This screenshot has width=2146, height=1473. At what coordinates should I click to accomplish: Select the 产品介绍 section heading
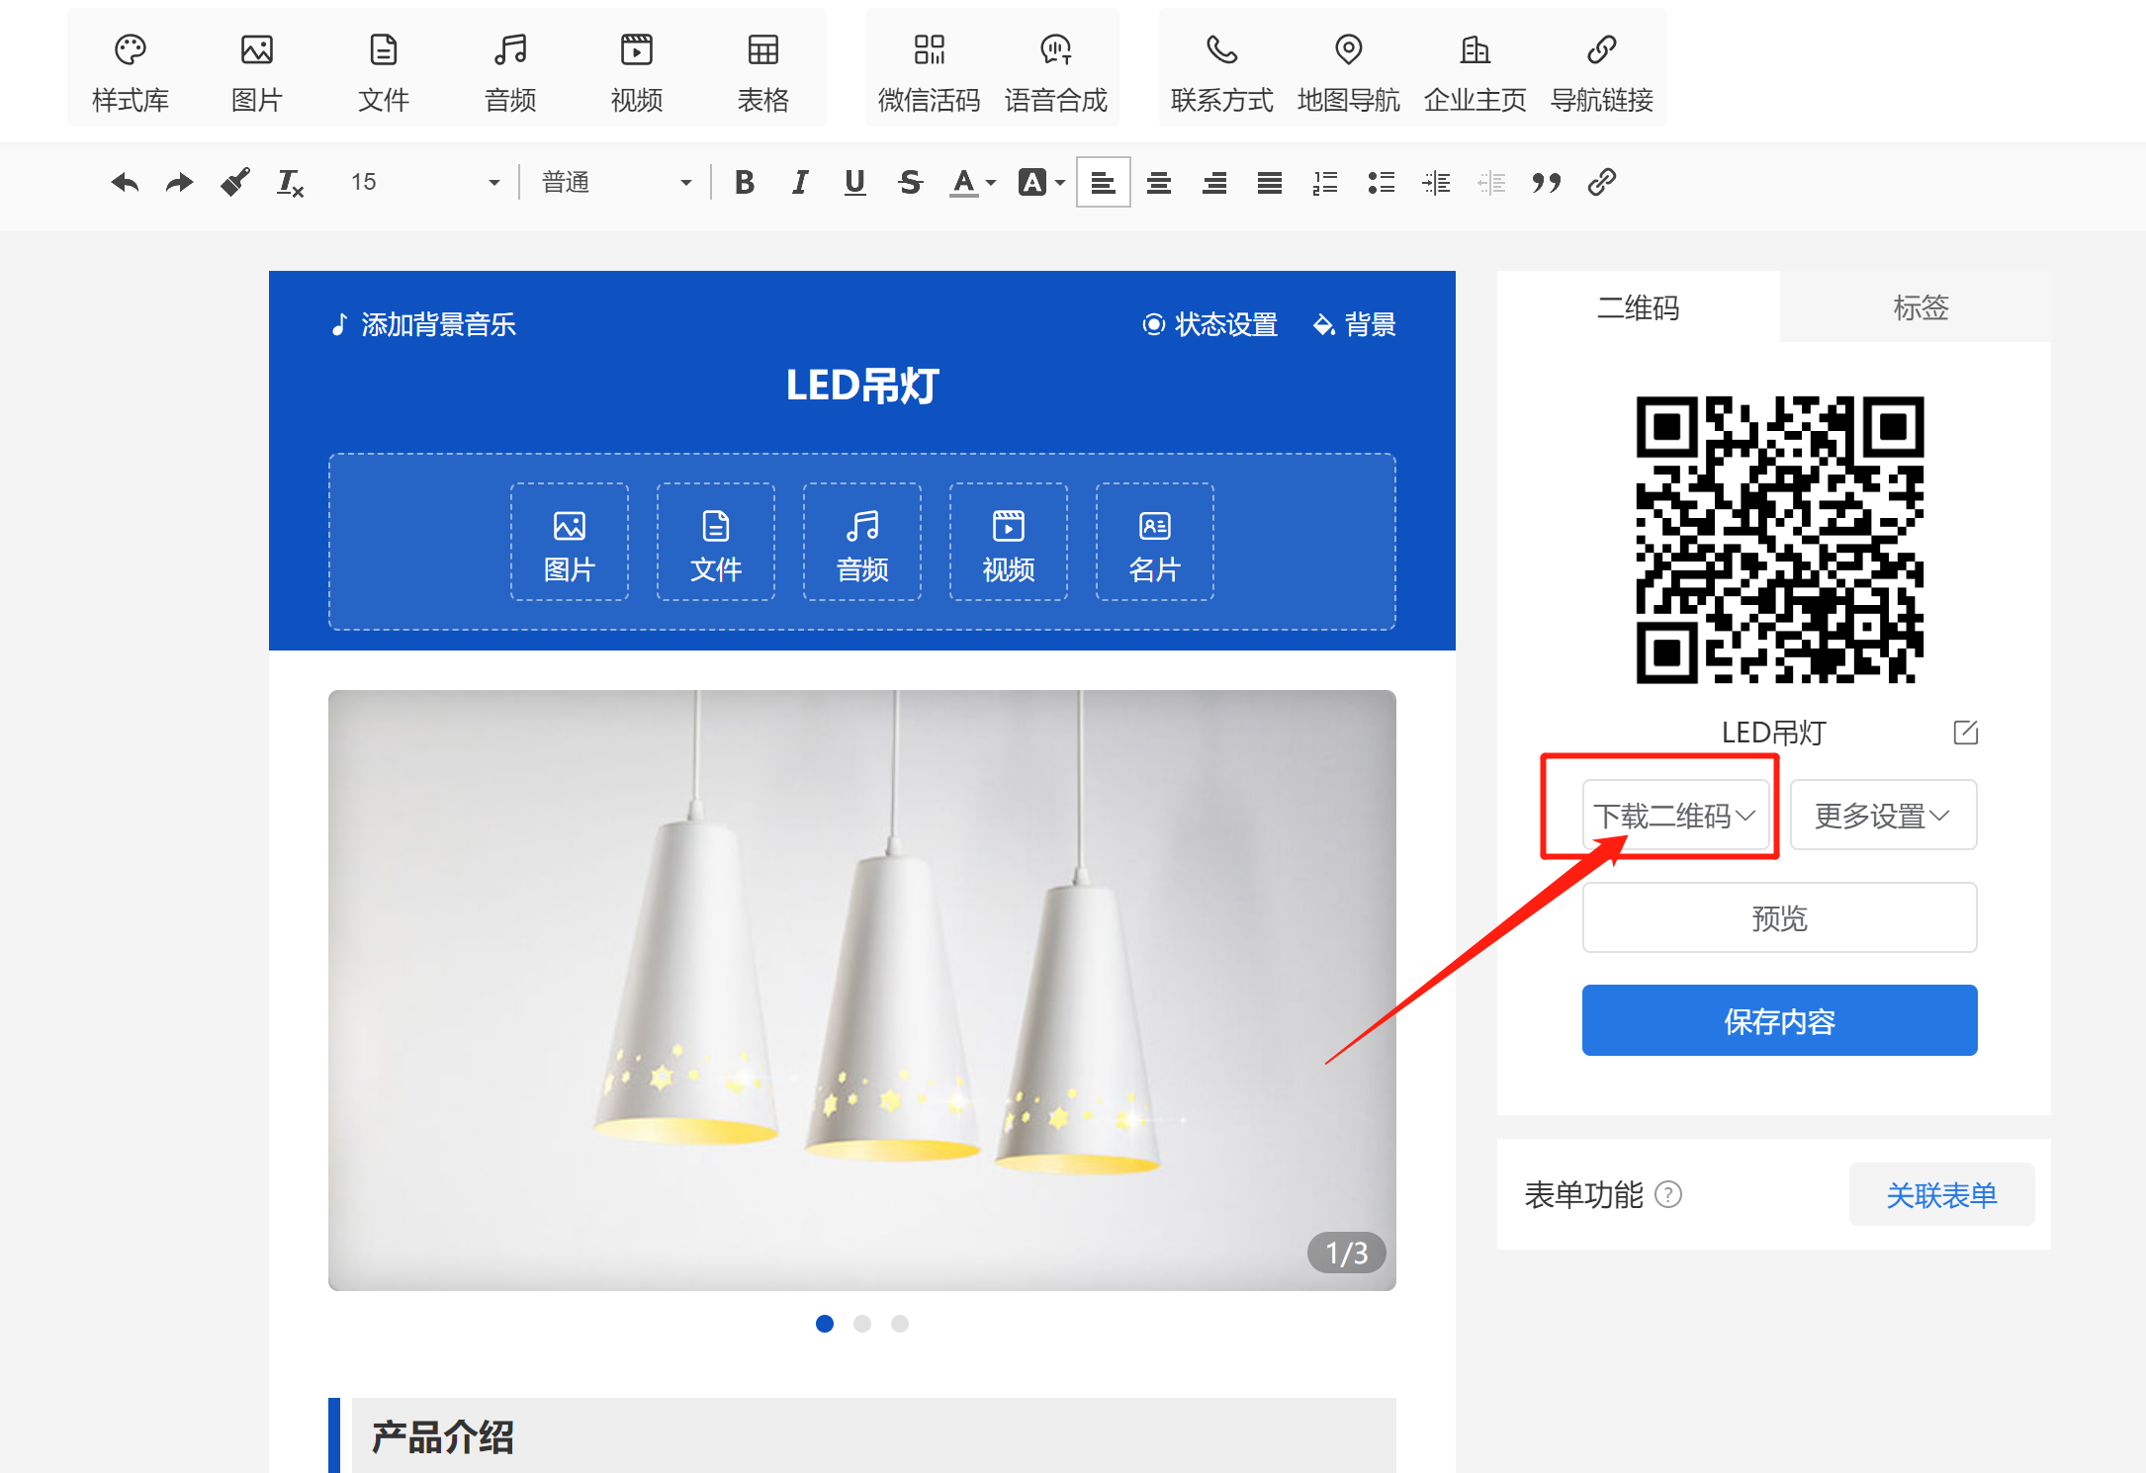(443, 1435)
